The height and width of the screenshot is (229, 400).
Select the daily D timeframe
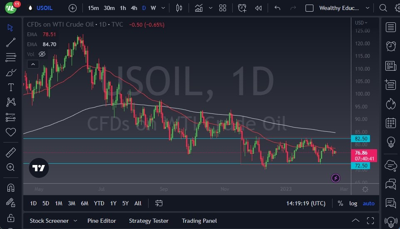coord(144,8)
